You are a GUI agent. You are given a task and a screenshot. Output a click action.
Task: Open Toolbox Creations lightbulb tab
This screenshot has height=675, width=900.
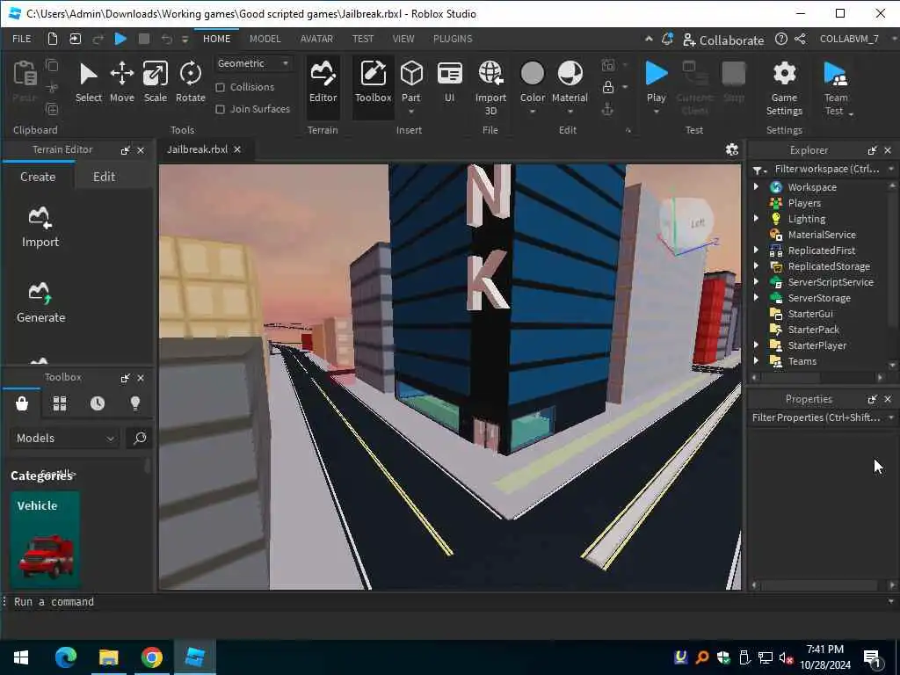135,403
